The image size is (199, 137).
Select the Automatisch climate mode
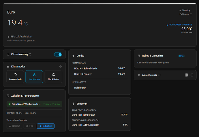(15, 77)
